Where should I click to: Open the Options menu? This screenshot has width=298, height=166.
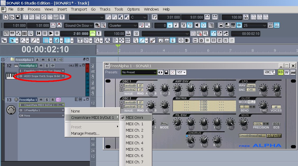coord(134,9)
